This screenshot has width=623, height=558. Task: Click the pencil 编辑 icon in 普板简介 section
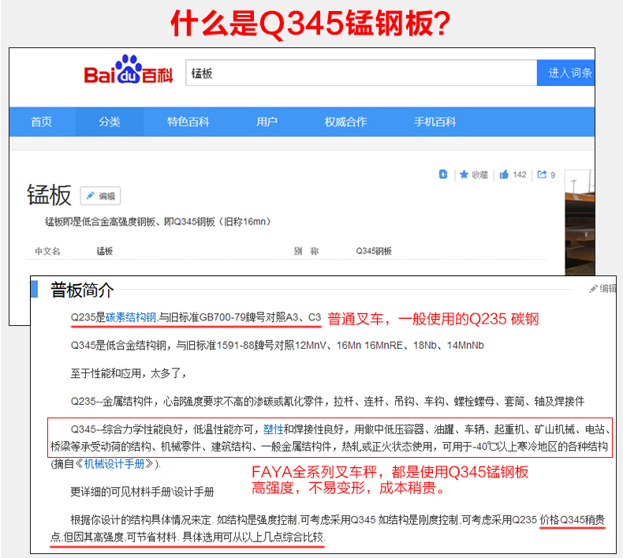point(602,288)
